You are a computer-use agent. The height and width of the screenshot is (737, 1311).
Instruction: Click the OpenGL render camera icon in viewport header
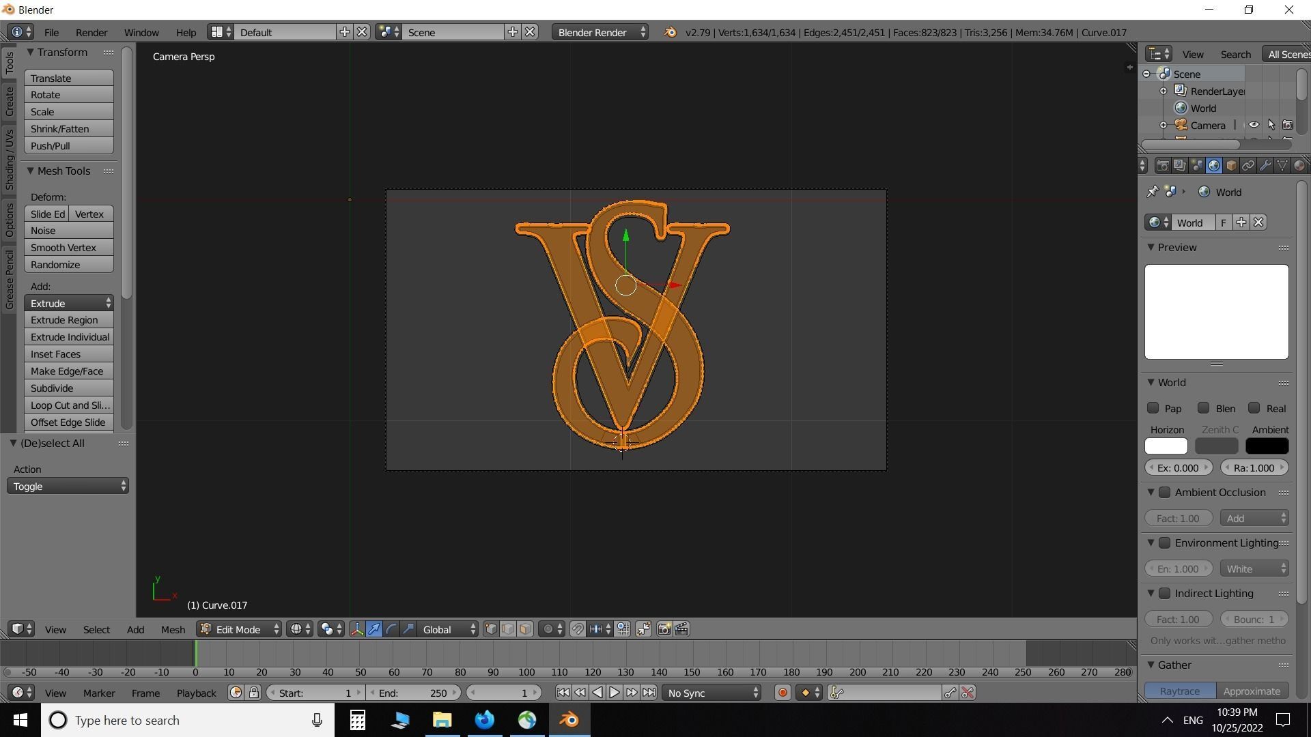(663, 628)
